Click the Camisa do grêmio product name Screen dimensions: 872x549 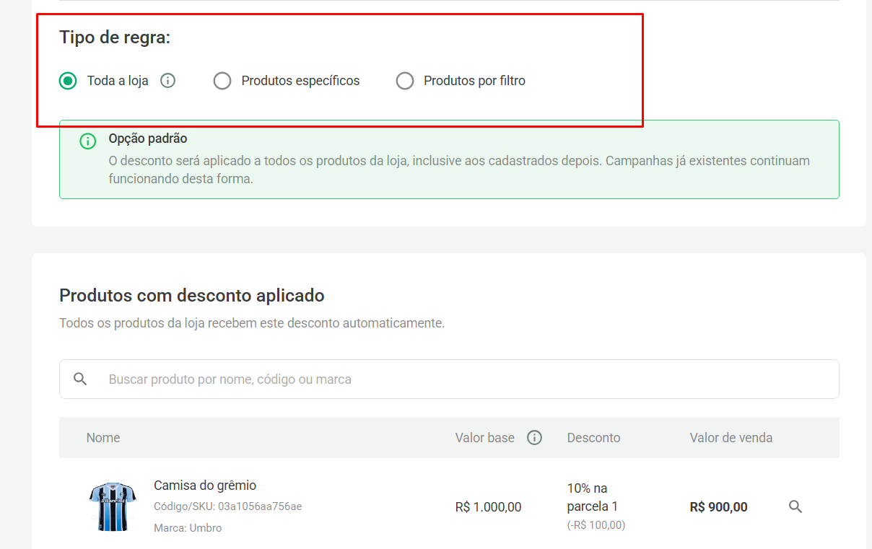click(x=205, y=486)
